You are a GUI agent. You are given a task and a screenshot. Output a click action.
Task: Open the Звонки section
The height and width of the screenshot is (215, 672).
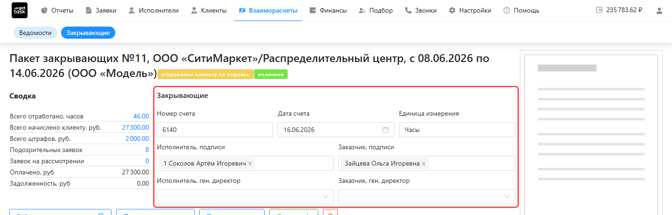coord(420,10)
